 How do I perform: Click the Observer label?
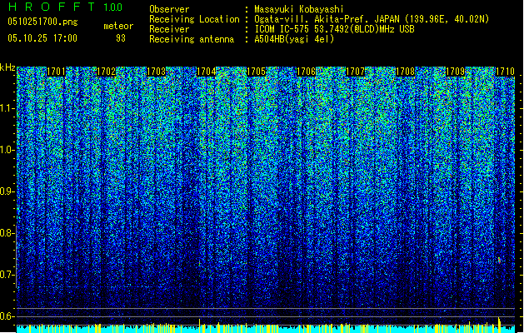[x=169, y=9]
